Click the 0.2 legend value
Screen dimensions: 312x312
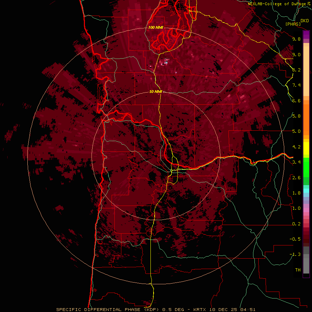(x=296, y=224)
